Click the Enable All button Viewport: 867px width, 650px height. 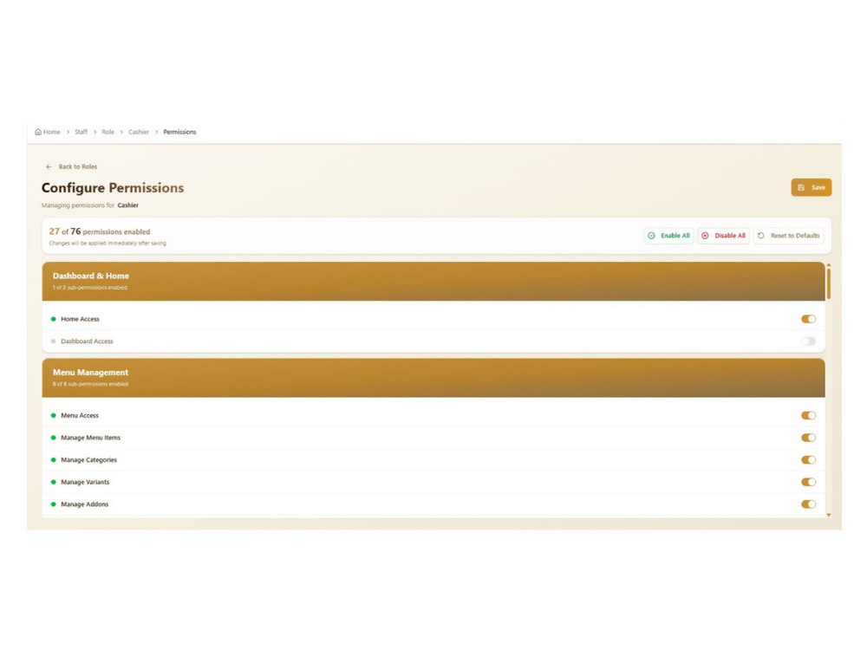(x=668, y=236)
